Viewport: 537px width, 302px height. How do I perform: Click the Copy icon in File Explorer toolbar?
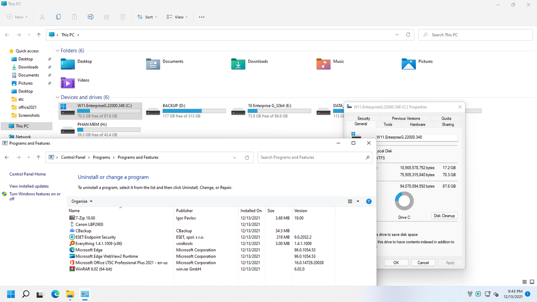[58, 17]
